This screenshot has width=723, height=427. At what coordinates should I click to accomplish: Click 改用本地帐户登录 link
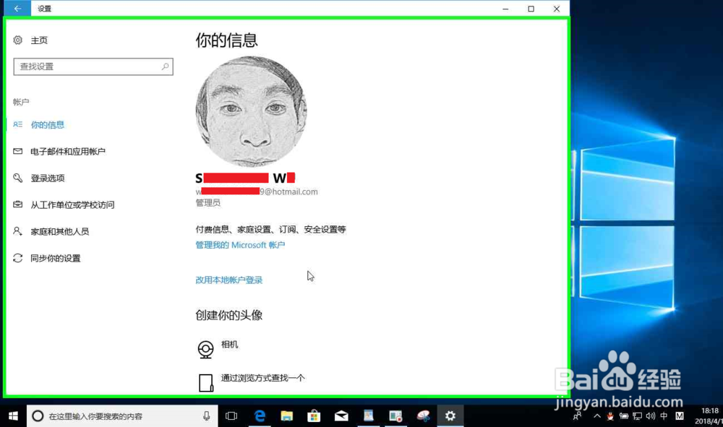click(x=228, y=280)
